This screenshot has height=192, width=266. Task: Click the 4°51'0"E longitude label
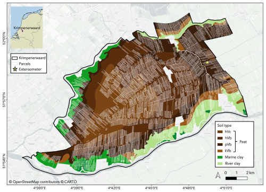226,188
